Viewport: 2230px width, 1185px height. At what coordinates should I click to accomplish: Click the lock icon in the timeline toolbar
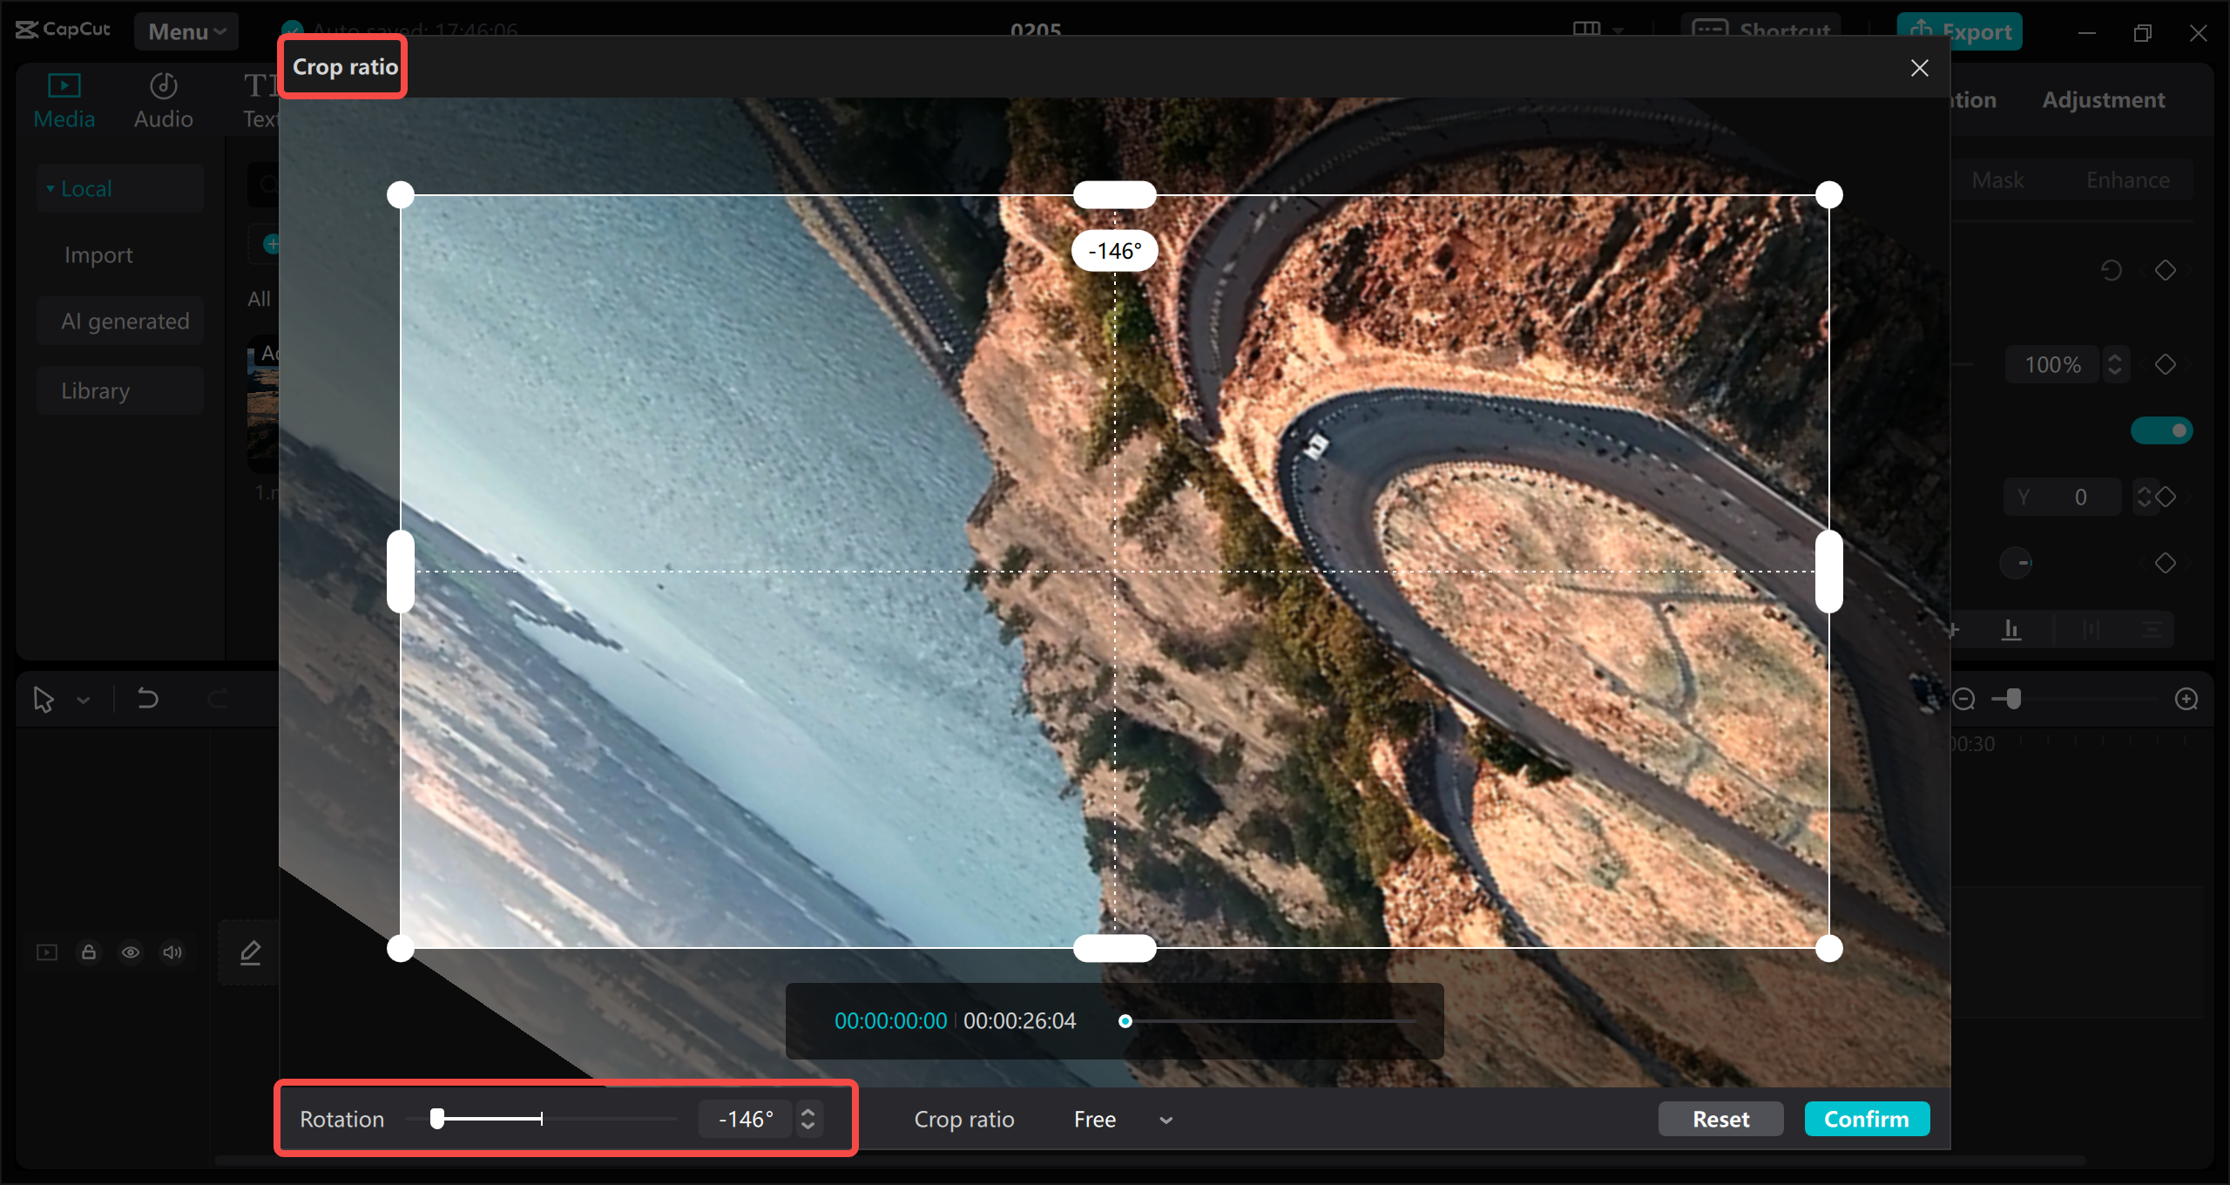pyautogui.click(x=89, y=952)
